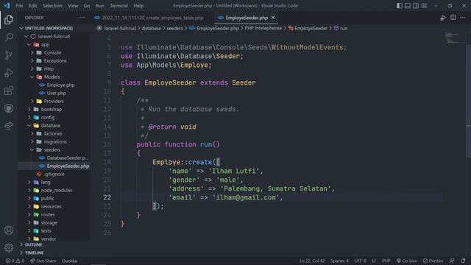Change Spaces: 4 indentation setting
The image size is (471, 265).
point(339,261)
